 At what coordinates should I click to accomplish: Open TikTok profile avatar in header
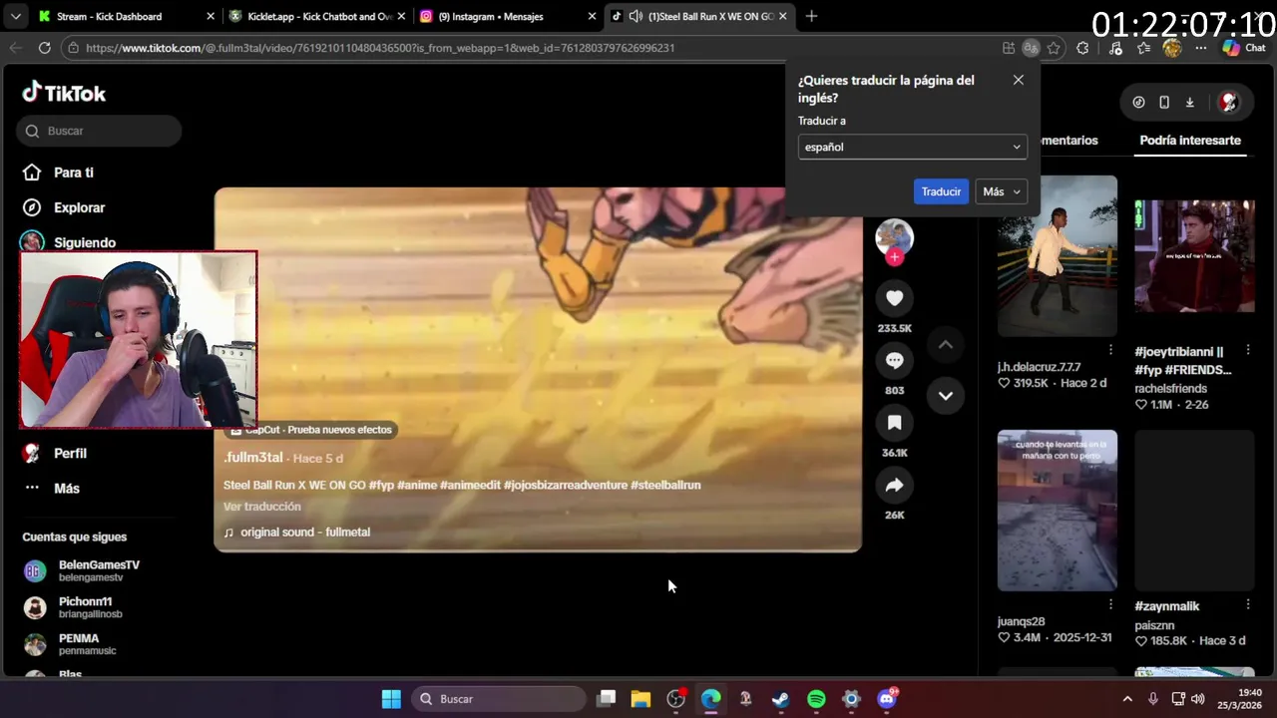pos(1229,102)
